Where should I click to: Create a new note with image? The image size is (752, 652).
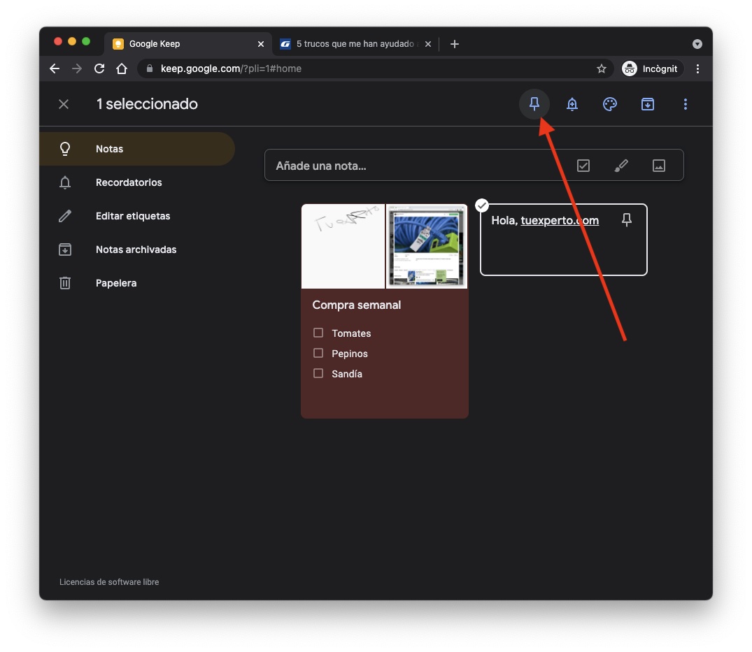[x=658, y=166]
